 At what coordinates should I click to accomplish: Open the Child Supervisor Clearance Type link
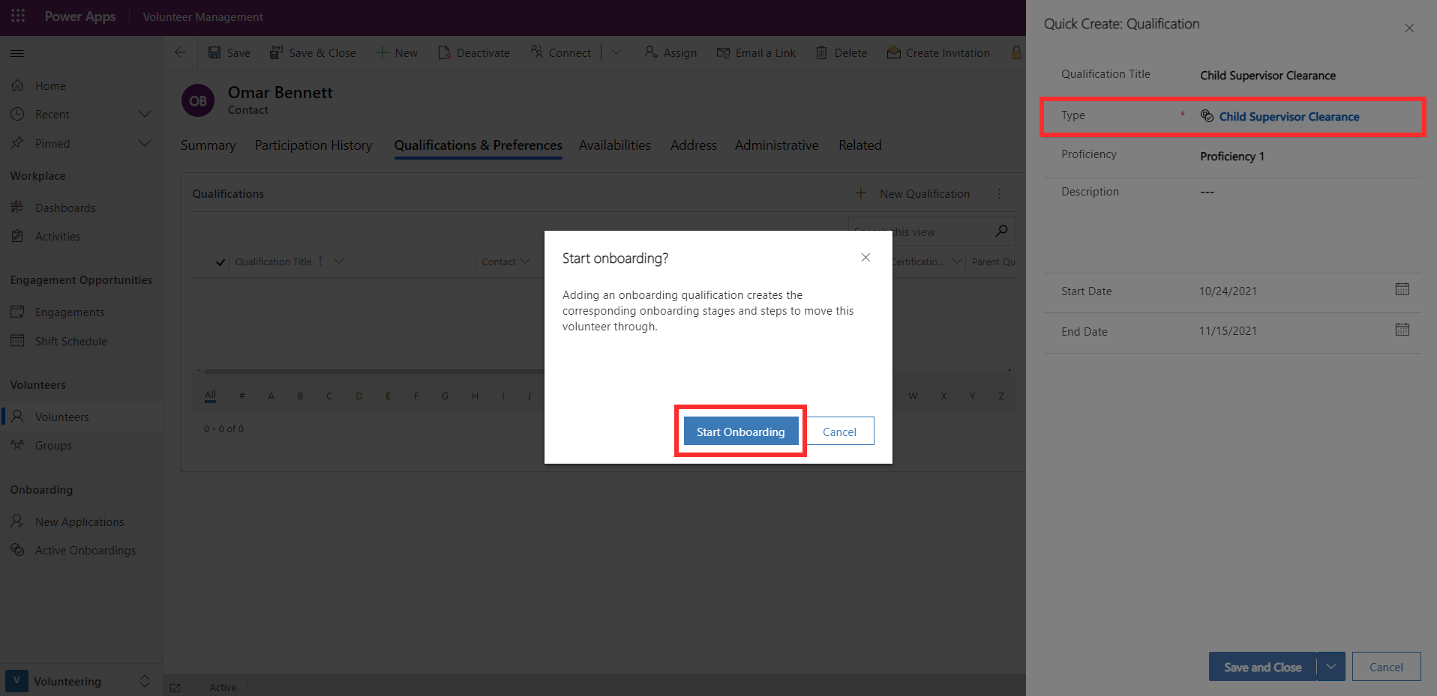coord(1288,117)
